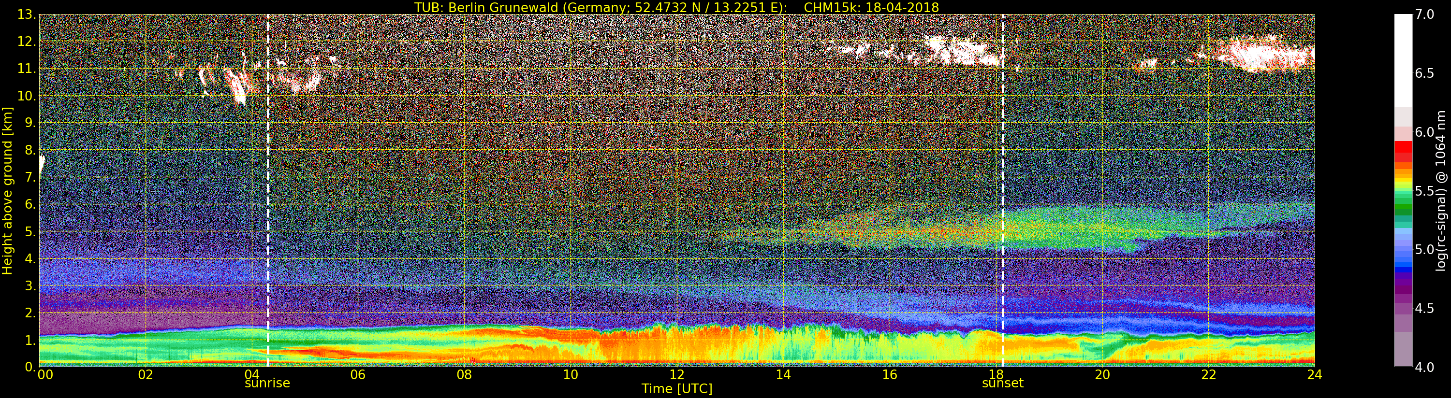This screenshot has width=1451, height=398.
Task: Click the '02' time tick label
Action: click(x=146, y=374)
